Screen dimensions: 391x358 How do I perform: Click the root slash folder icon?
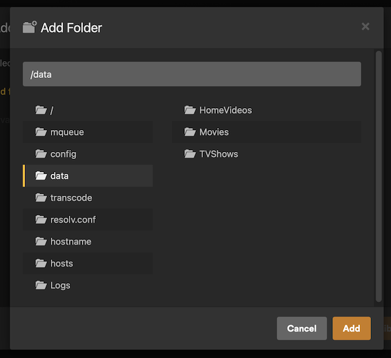coord(41,110)
